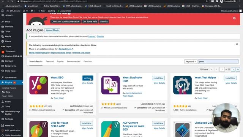This screenshot has height=137, width=243.
Task: Click Begin updating plugin link
Action: click(x=39, y=53)
